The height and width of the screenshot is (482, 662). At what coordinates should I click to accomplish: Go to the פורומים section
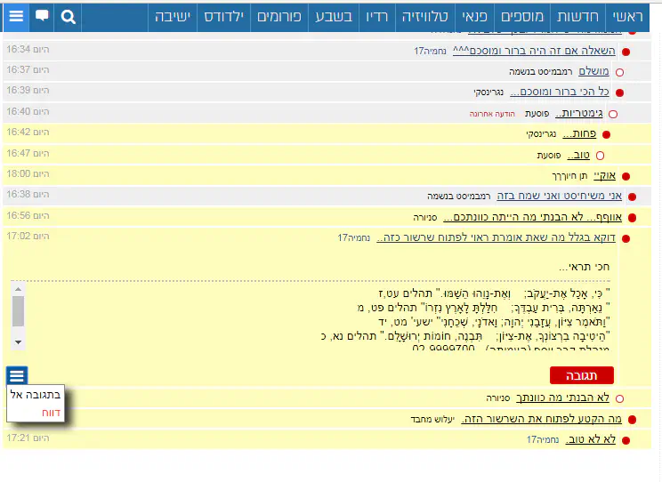pos(279,16)
